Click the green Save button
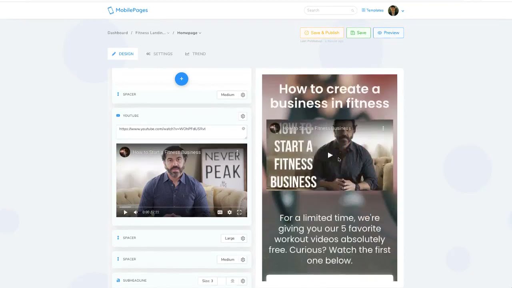This screenshot has width=512, height=288. (358, 33)
